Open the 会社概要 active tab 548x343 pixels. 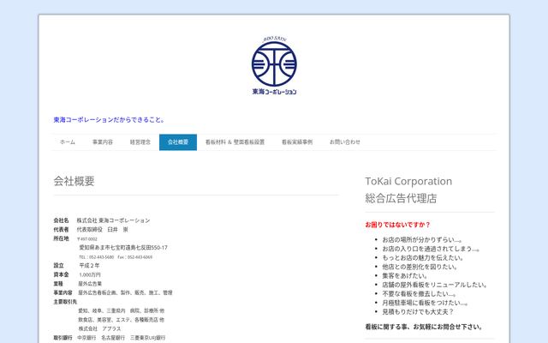[178, 142]
